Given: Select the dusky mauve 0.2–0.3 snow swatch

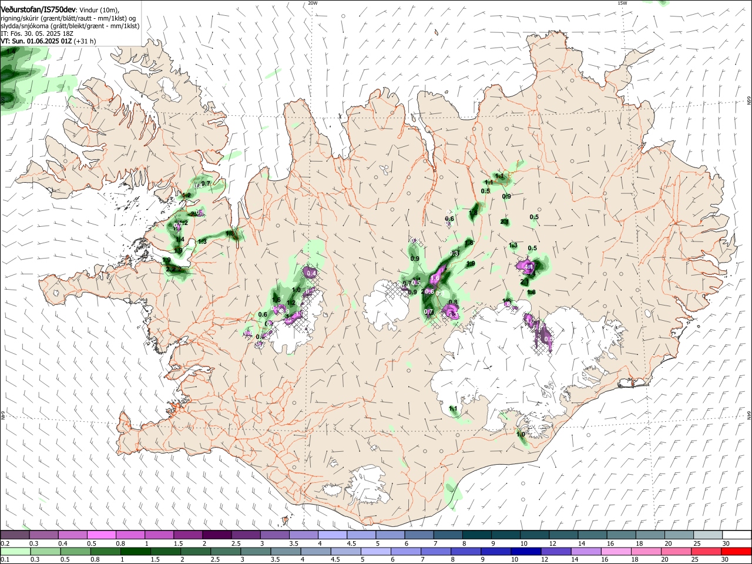Looking at the screenshot, I should pyautogui.click(x=15, y=535).
